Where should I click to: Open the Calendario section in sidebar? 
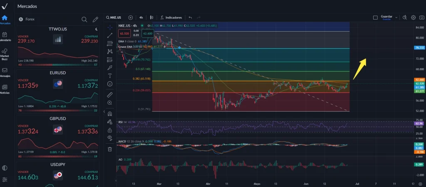pos(4,37)
